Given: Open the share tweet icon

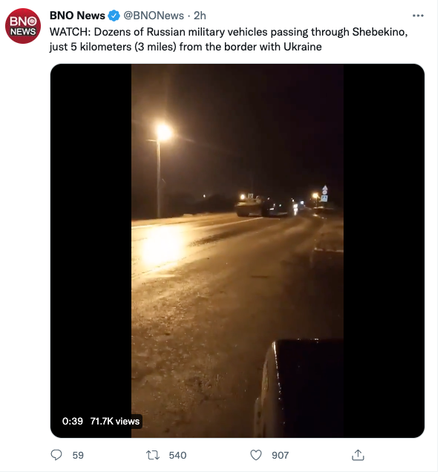Looking at the screenshot, I should [358, 454].
